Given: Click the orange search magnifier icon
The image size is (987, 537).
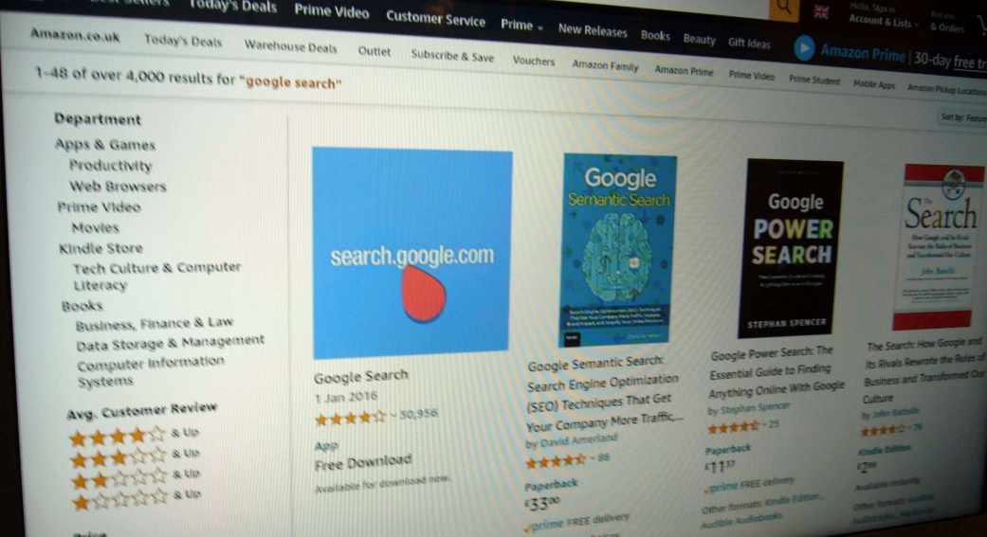Looking at the screenshot, I should pos(784,9).
